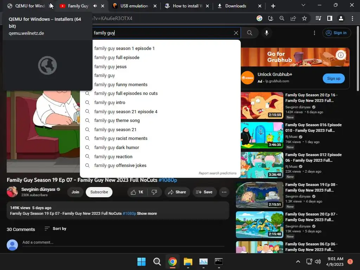The height and width of the screenshot is (270, 360).
Task: Close the Family Guy tab
Action: pyautogui.click(x=103, y=6)
